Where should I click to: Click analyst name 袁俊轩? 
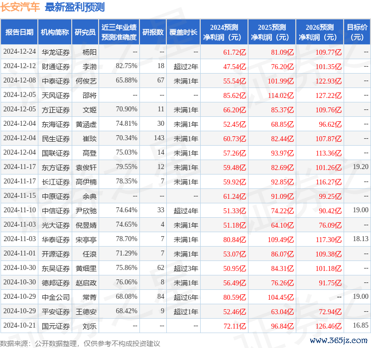pos(86,168)
